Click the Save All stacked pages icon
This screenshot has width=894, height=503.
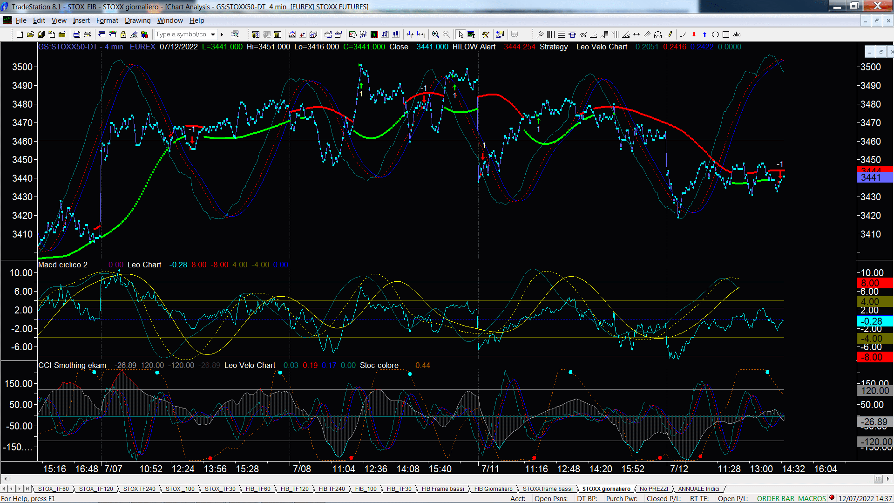pos(41,34)
